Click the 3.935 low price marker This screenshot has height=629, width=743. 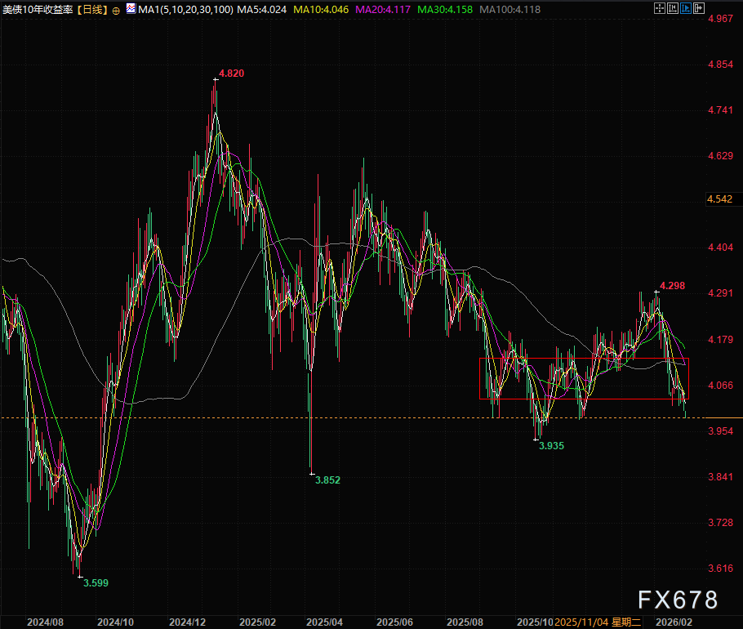point(552,446)
